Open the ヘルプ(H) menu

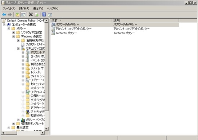(53, 9)
